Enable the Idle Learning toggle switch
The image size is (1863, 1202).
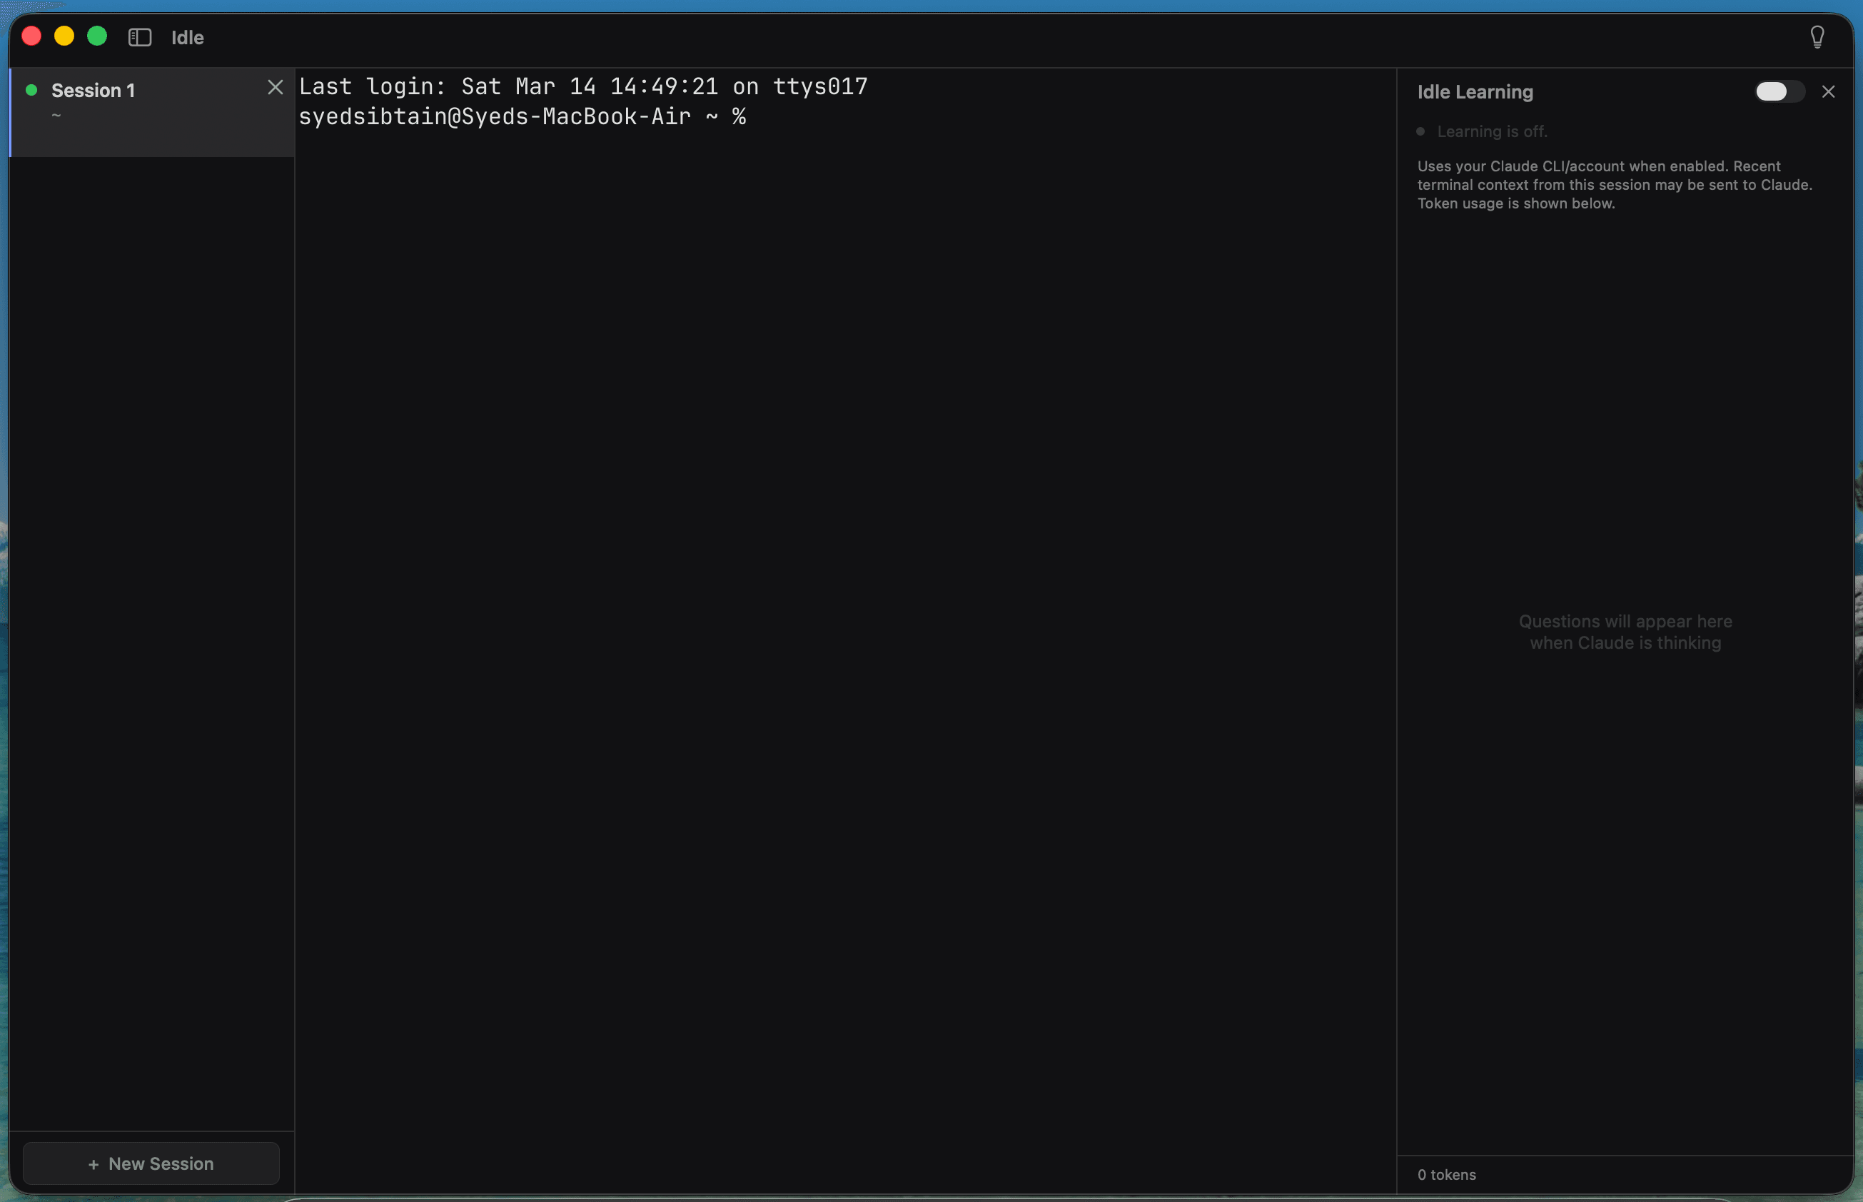point(1779,92)
